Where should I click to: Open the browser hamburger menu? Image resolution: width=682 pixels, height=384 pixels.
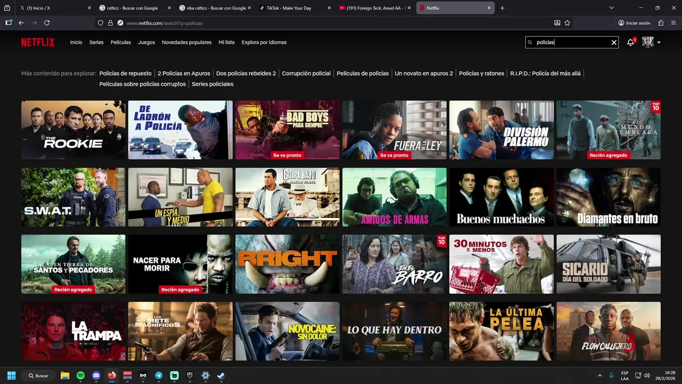[x=673, y=23]
